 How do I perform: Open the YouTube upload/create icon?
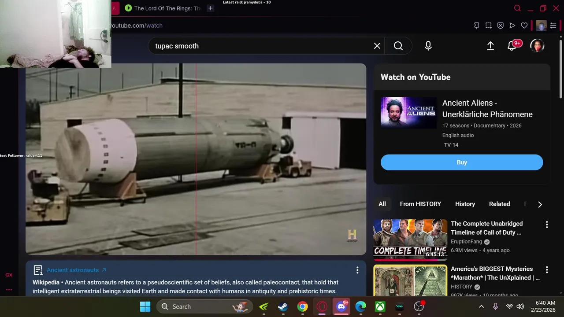tap(490, 46)
